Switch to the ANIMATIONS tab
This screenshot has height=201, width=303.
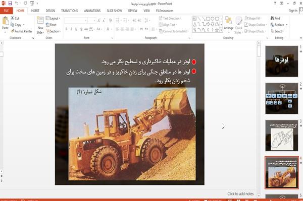[x=92, y=11]
